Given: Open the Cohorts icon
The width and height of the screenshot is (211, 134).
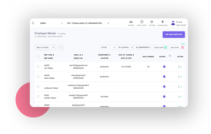Looking at the screenshot, I should [131, 22].
